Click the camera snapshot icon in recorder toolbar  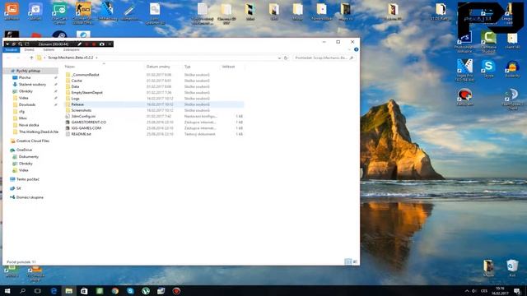click(x=102, y=44)
